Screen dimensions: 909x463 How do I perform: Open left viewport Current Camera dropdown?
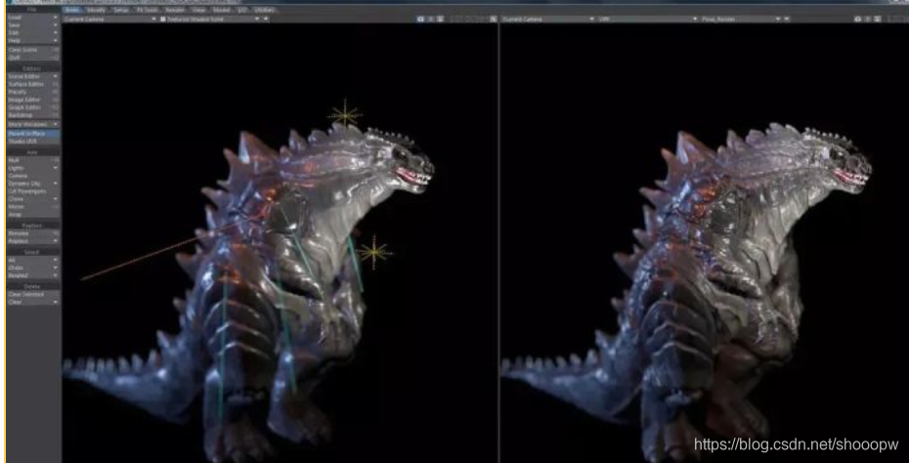click(x=110, y=20)
